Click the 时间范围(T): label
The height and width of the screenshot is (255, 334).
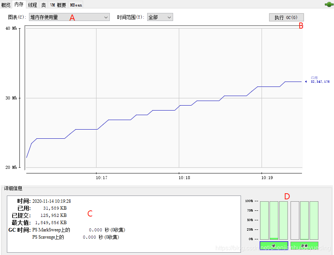pos(130,17)
